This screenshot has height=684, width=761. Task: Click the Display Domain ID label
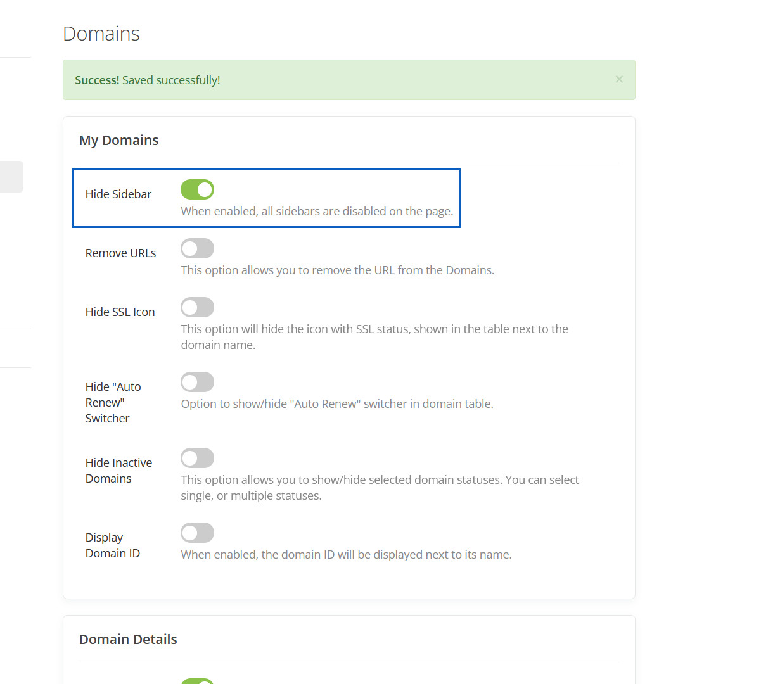[112, 545]
